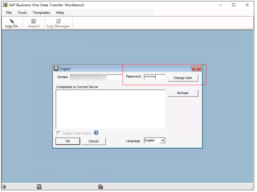Click the OK button
The image size is (257, 192).
(68, 141)
